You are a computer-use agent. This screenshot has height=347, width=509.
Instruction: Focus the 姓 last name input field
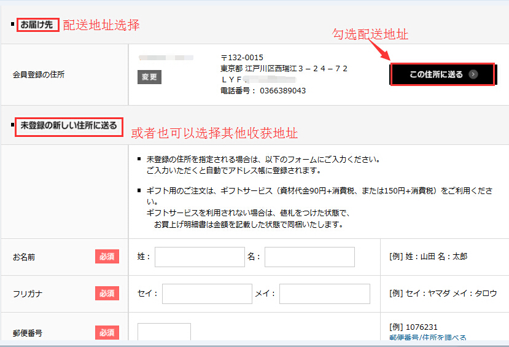coord(200,257)
